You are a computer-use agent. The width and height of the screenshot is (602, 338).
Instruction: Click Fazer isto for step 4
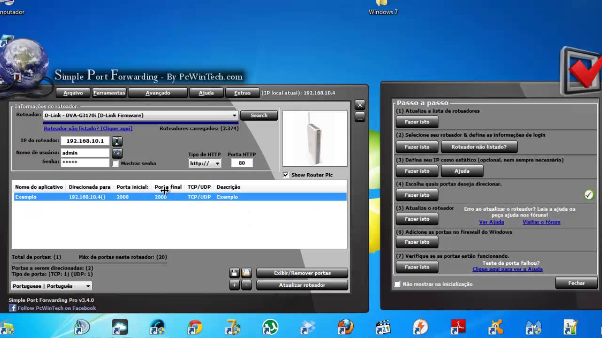coord(417,195)
